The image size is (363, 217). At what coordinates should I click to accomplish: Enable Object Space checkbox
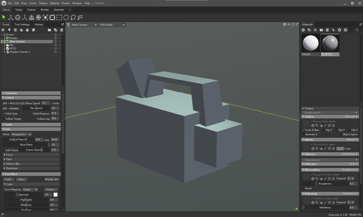click(x=341, y=134)
